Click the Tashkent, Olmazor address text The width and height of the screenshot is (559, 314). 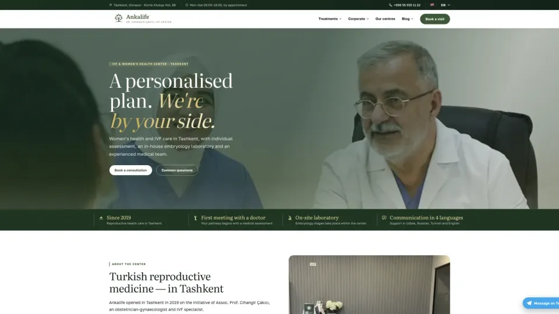pyautogui.click(x=144, y=5)
